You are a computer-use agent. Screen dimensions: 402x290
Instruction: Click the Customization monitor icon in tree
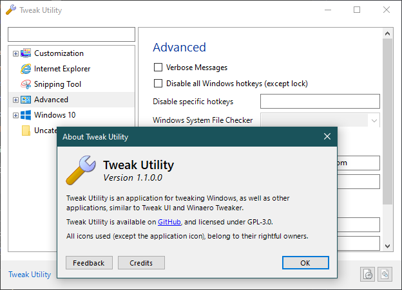coord(26,53)
